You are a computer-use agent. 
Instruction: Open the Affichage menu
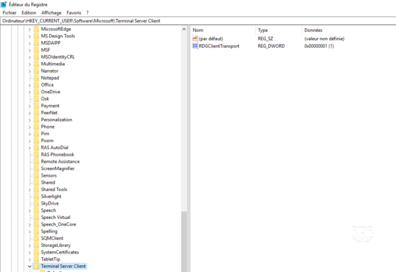(51, 13)
